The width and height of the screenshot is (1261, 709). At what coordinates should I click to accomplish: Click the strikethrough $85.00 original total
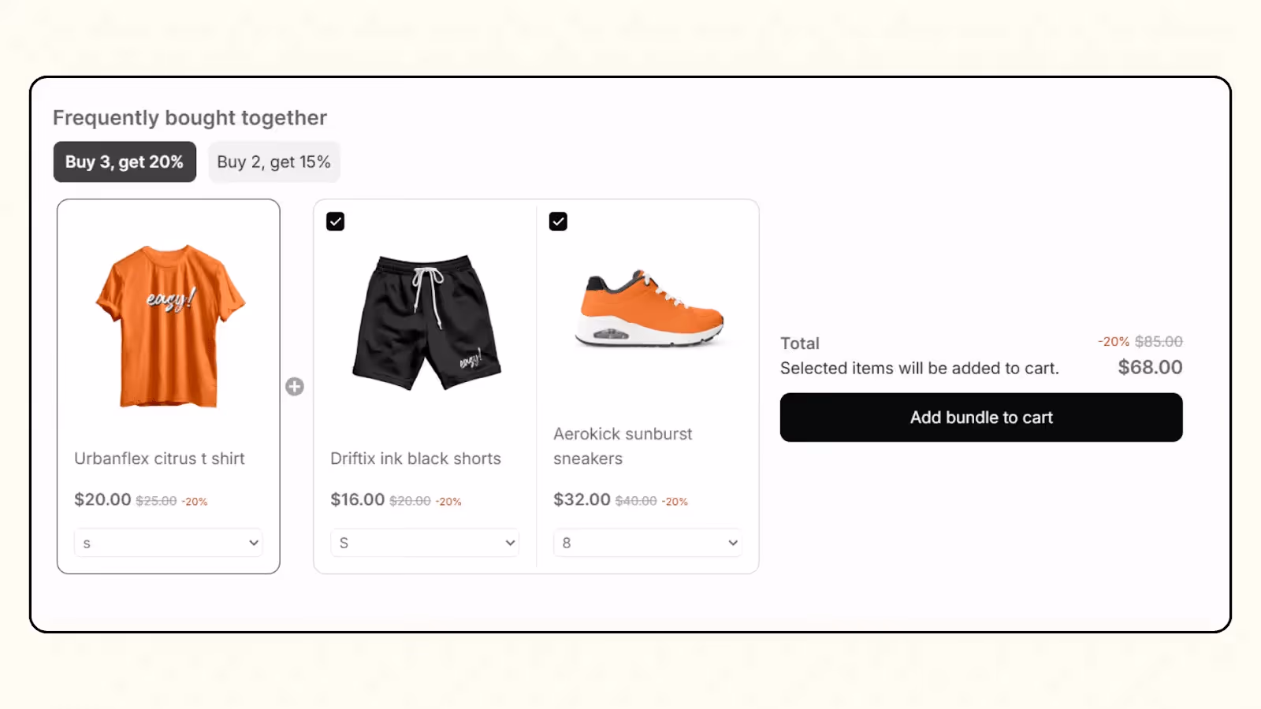1159,341
